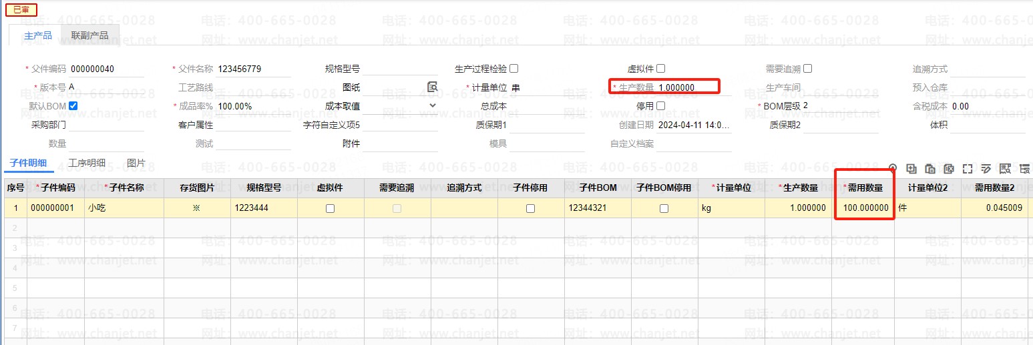1033x345 pixels.
Task: Click the drawing lookup icon next to 图纸
Action: point(433,87)
